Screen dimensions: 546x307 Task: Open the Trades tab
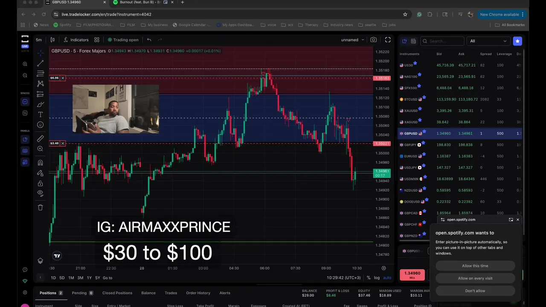tap(171, 293)
